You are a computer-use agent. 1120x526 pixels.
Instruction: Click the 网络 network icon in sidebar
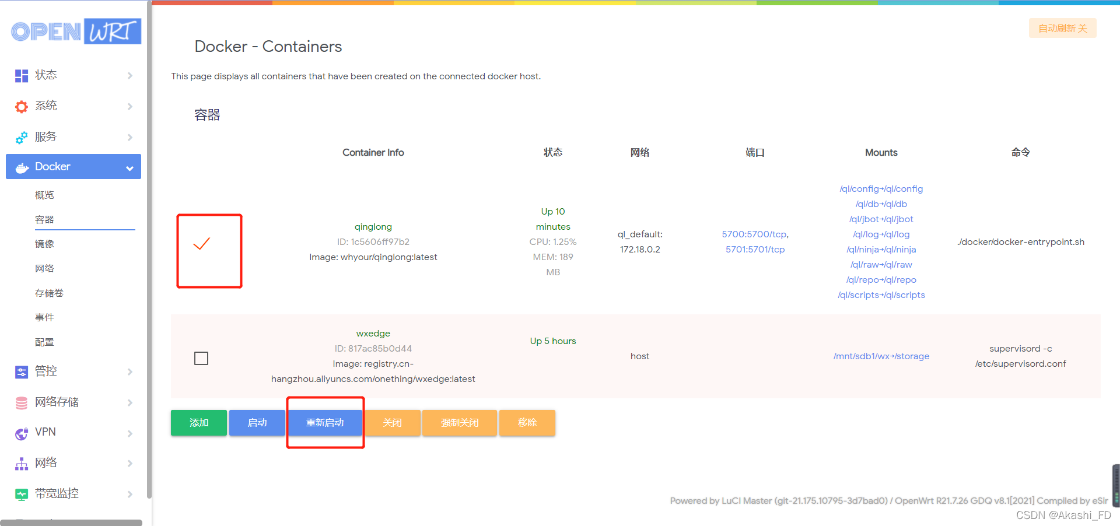[x=22, y=463]
